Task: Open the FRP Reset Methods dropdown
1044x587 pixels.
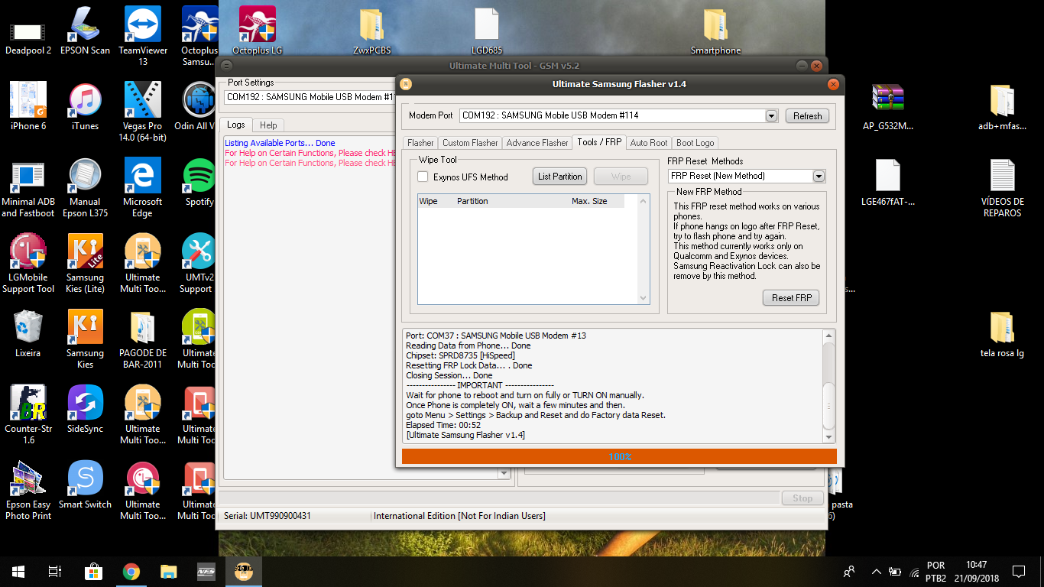Action: pyautogui.click(x=819, y=176)
